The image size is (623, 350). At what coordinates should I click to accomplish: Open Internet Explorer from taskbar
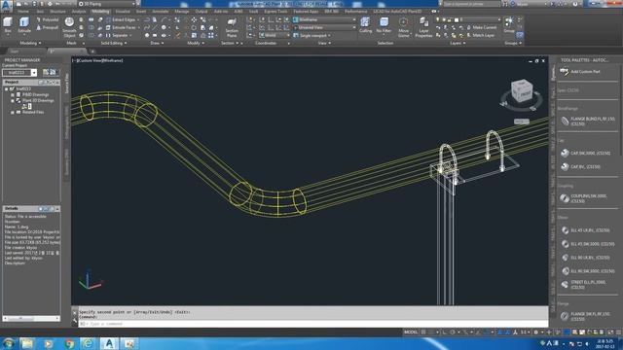tap(89, 343)
